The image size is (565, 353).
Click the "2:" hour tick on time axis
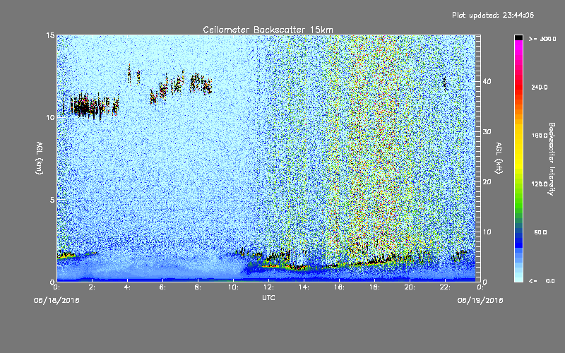92,287
